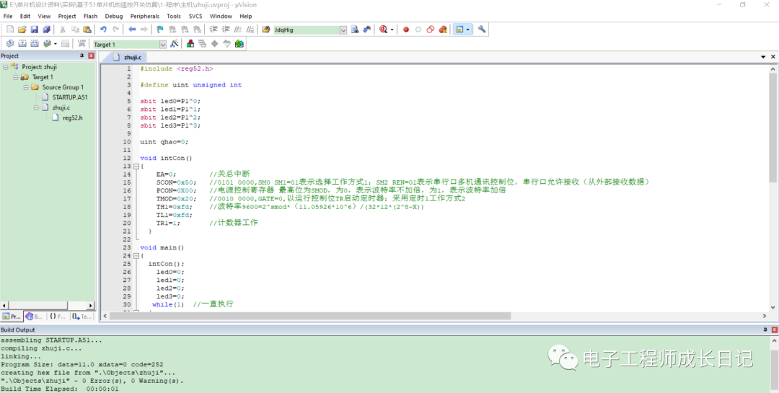Start debug session with the magnifier d icon

tap(384, 30)
